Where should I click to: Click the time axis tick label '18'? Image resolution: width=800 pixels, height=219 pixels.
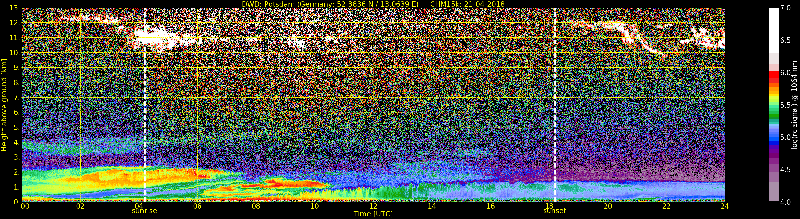pos(549,206)
